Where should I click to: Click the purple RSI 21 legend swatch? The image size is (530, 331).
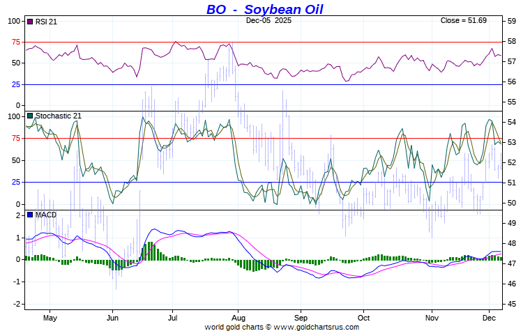click(x=30, y=22)
